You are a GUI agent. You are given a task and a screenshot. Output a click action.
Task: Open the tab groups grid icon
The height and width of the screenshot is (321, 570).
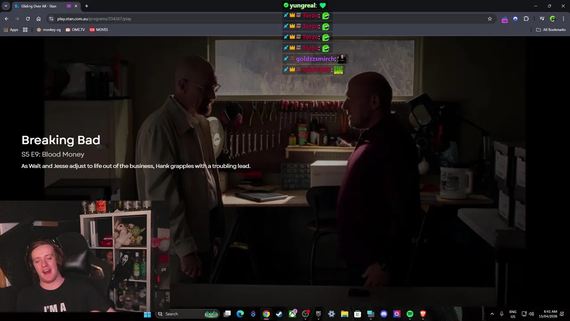pos(25,30)
